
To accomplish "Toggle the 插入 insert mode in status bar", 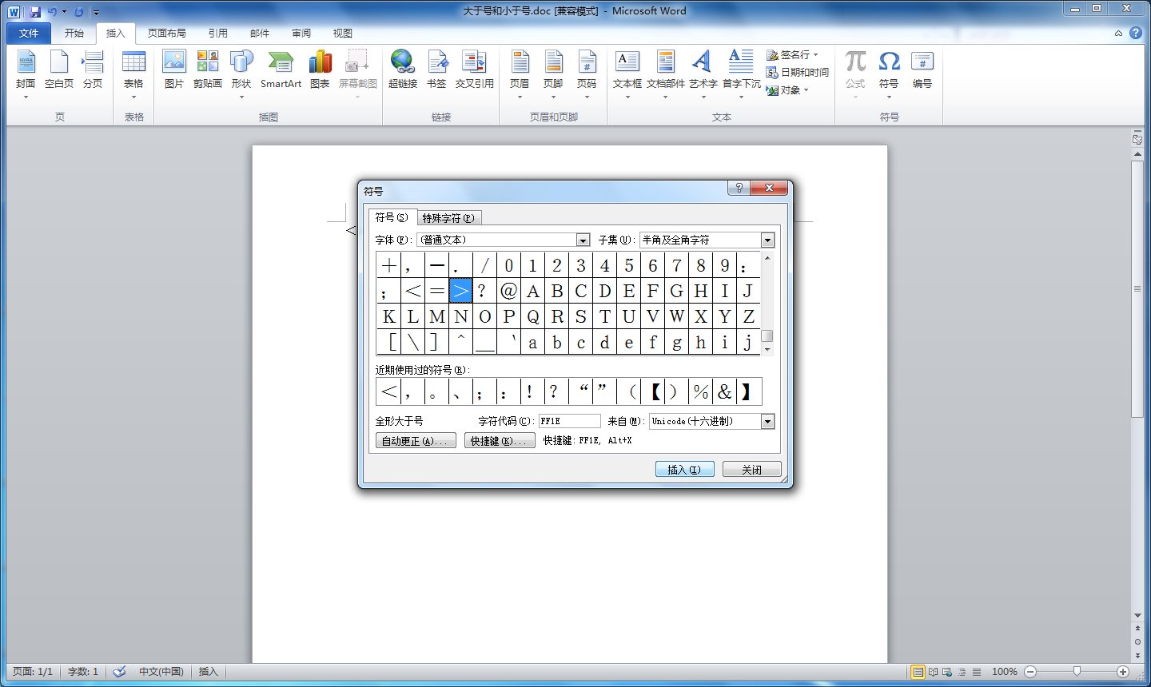I will coord(209,672).
